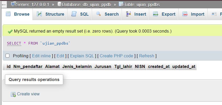Click the Create view icon

[13, 94]
